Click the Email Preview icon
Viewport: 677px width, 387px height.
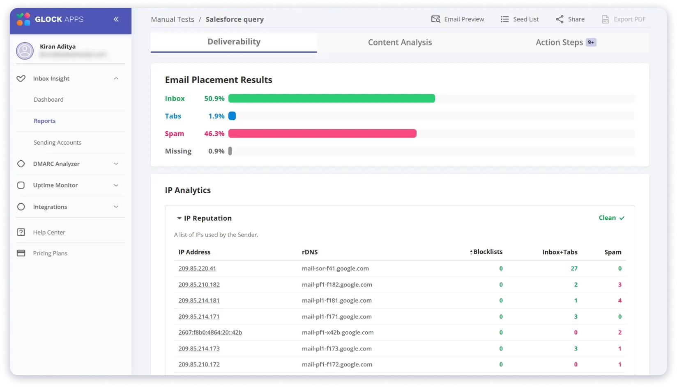point(435,19)
